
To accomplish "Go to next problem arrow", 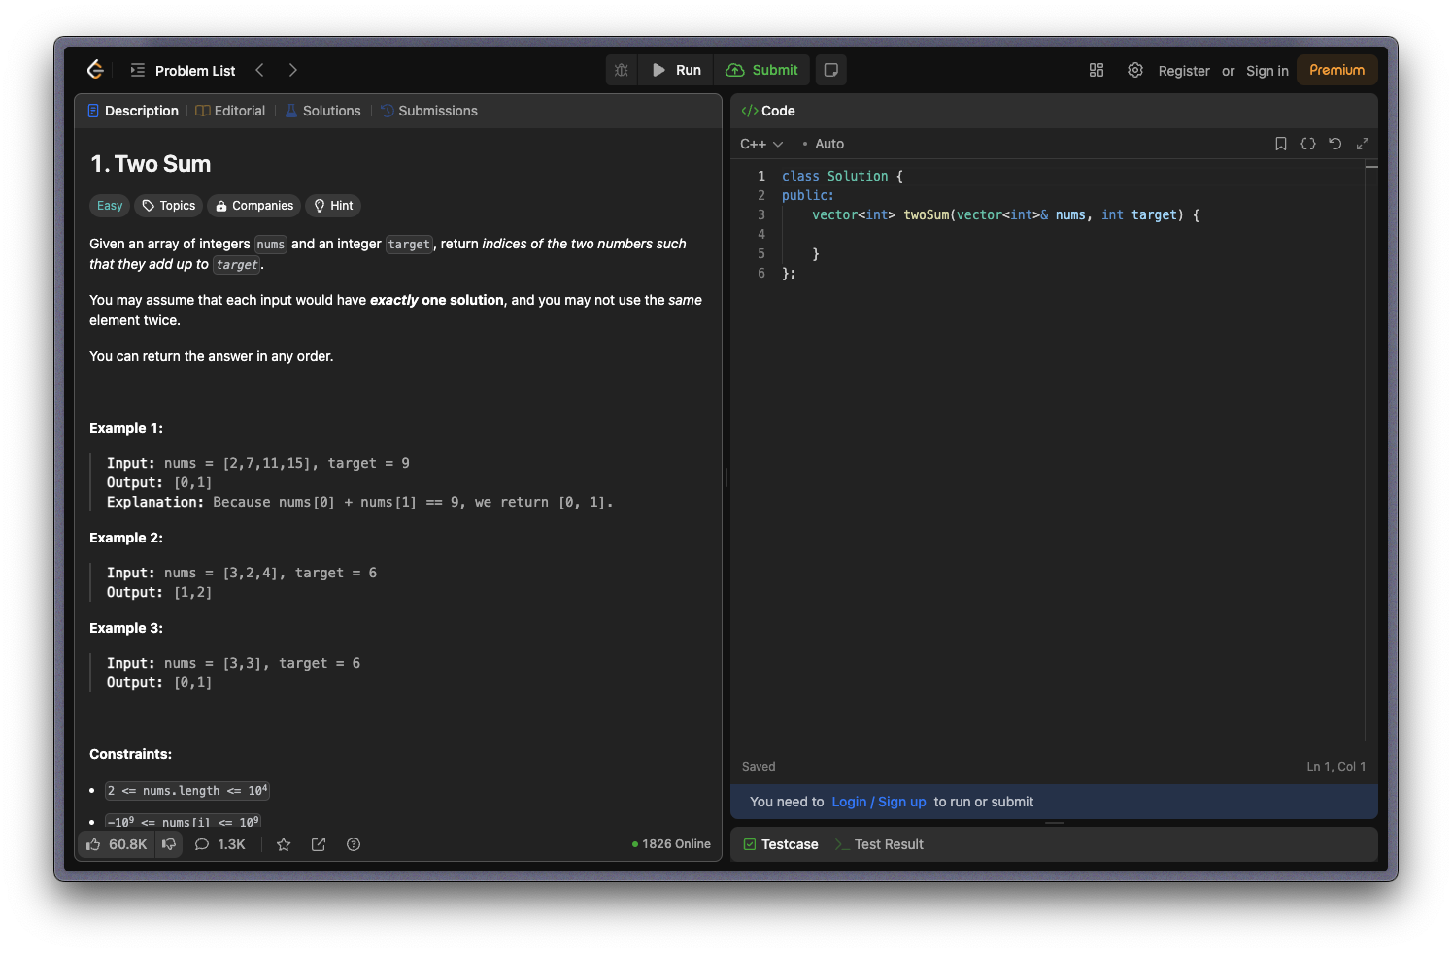I will tap(292, 70).
